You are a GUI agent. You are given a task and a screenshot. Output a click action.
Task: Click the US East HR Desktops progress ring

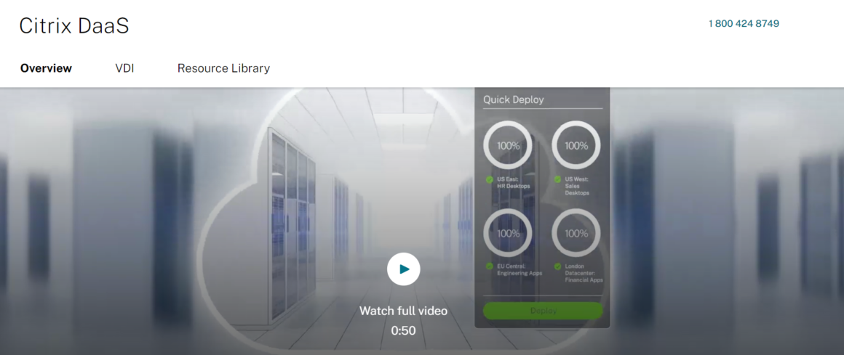tap(508, 145)
